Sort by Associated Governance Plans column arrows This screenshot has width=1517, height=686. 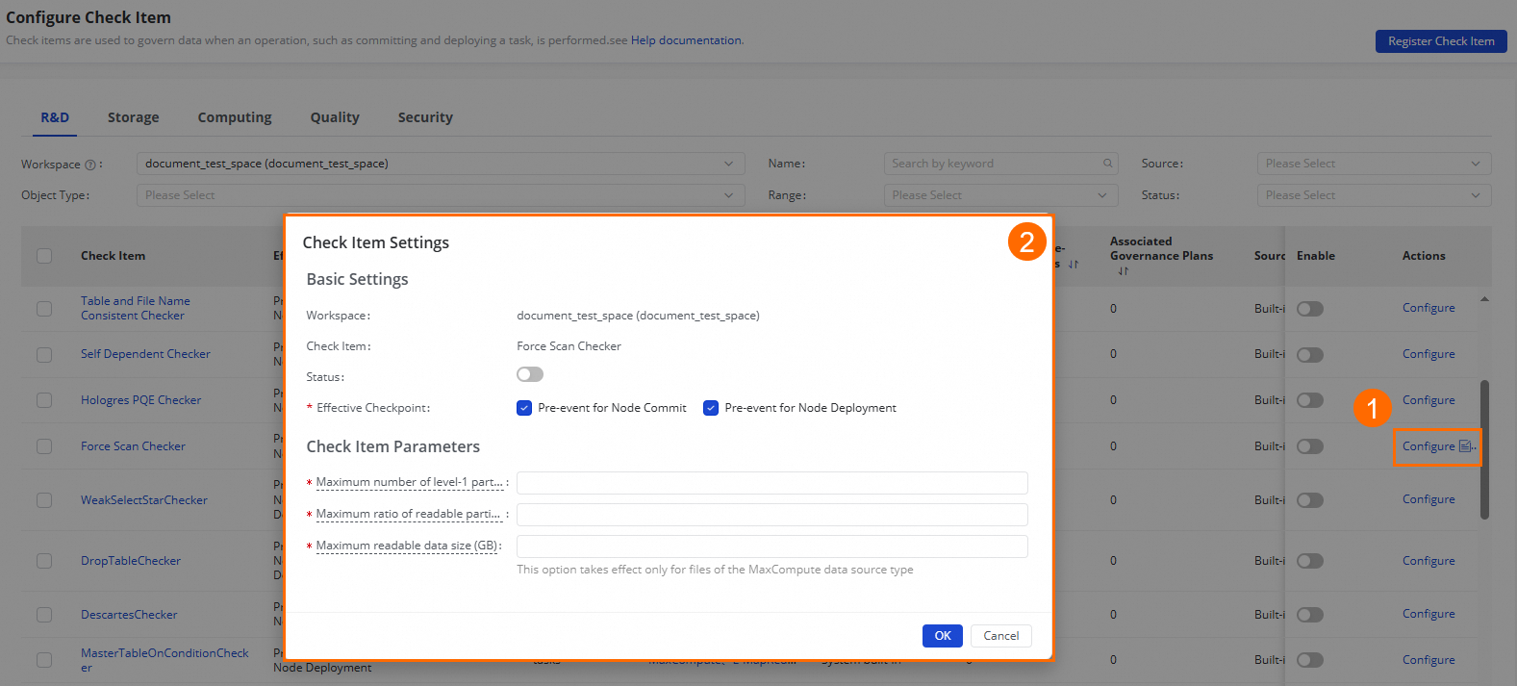point(1123,271)
